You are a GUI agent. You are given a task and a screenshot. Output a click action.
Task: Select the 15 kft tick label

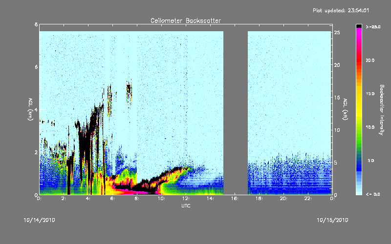pyautogui.click(x=337, y=98)
